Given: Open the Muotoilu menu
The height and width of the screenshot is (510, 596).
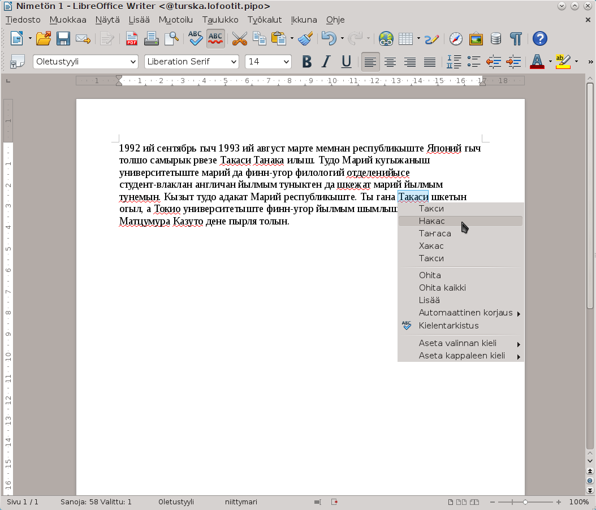Looking at the screenshot, I should pyautogui.click(x=176, y=20).
